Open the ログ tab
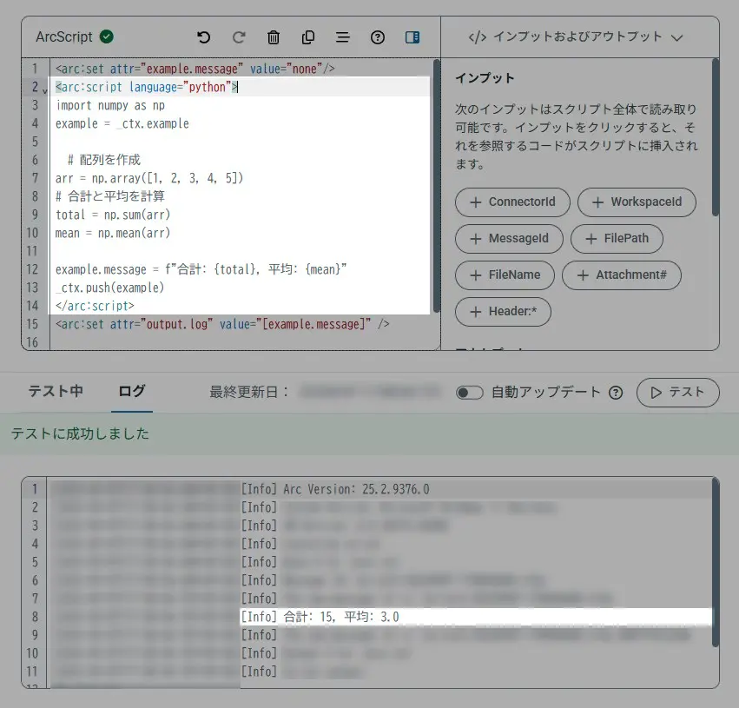The height and width of the screenshot is (708, 739). [x=131, y=392]
